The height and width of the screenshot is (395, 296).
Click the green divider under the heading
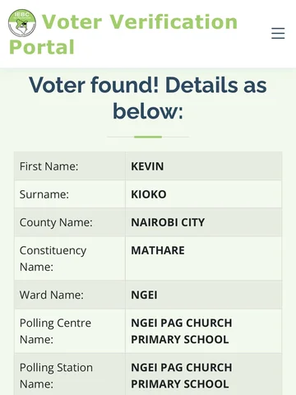pos(148,137)
